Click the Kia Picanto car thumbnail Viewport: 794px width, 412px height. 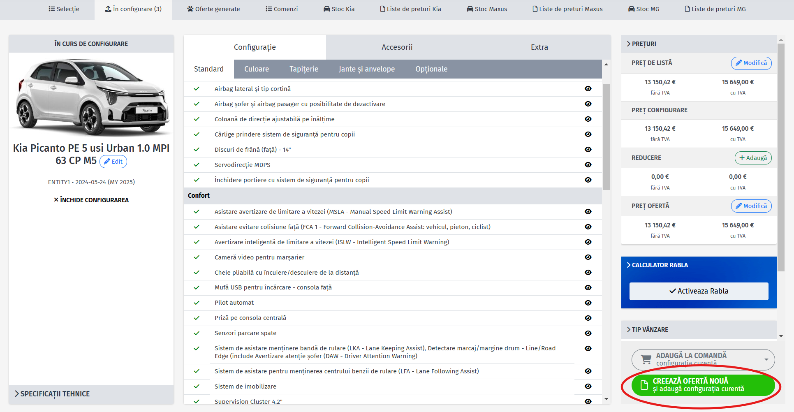tap(91, 97)
